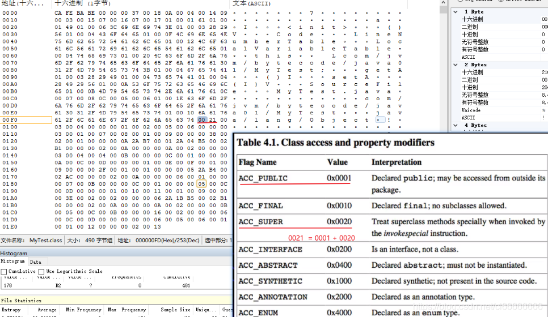Click the Table 4.1 heading
This screenshot has height=317, width=548.
335,143
